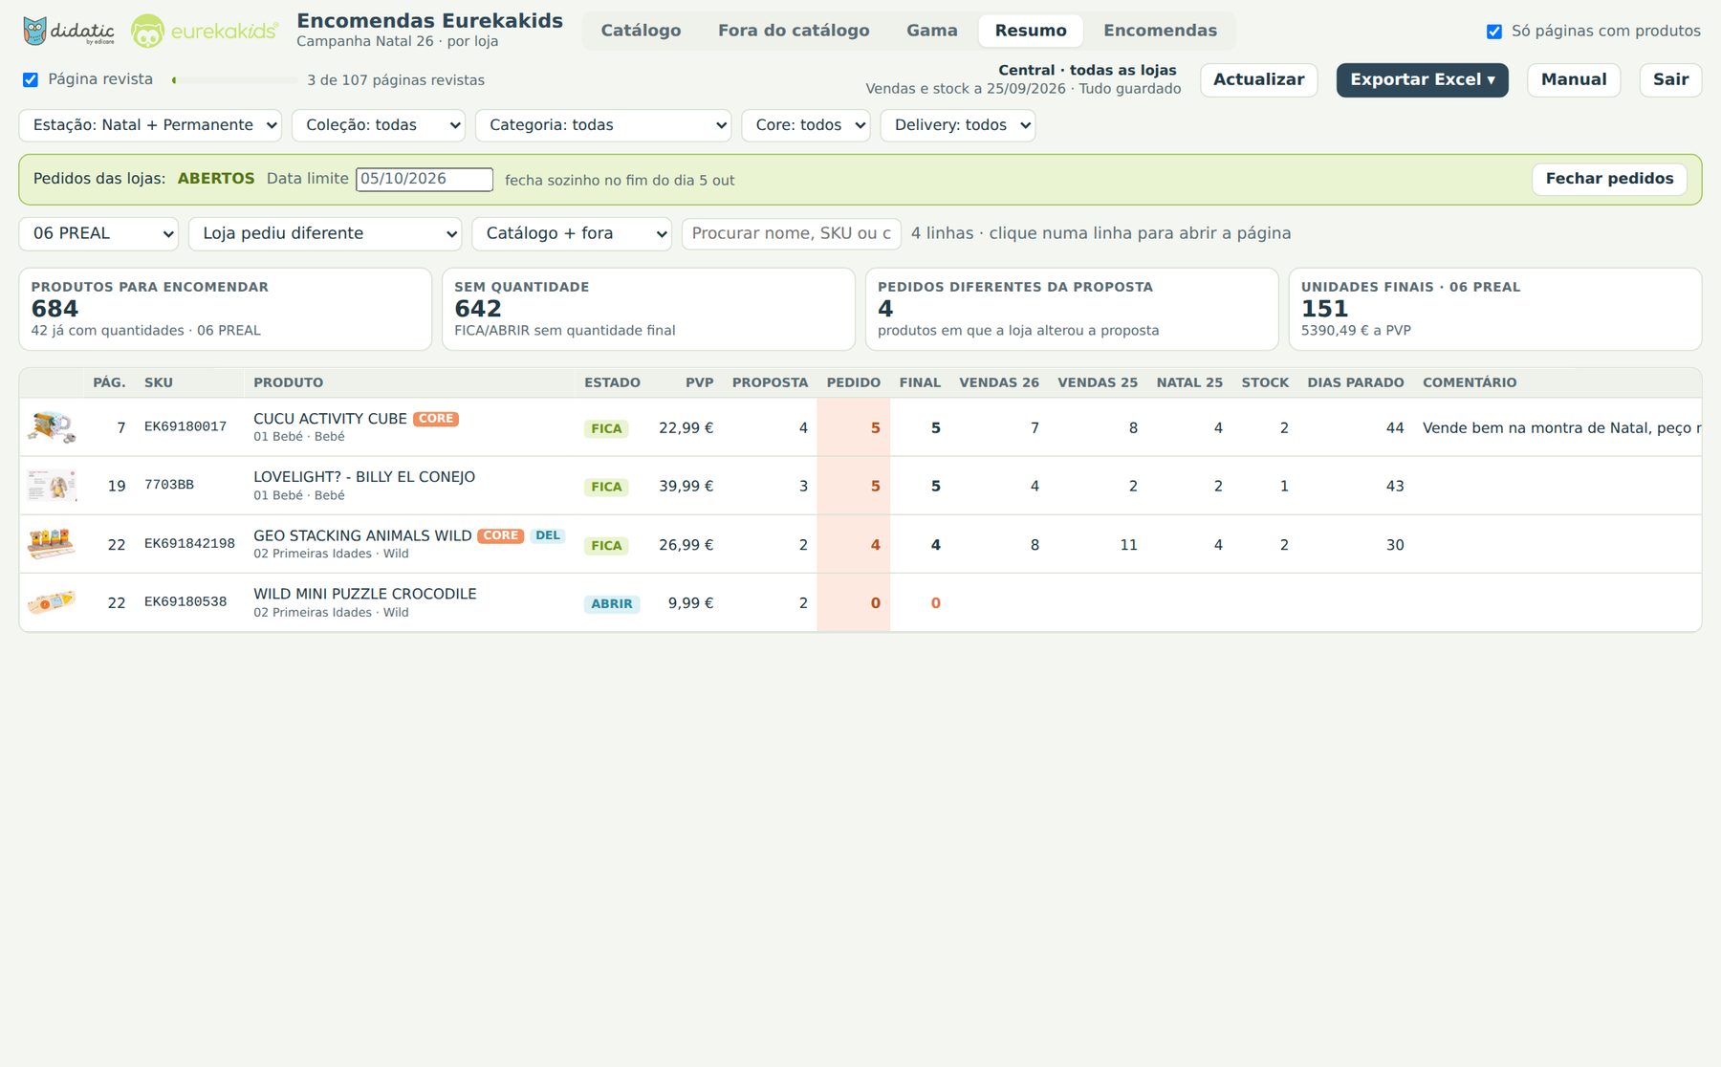Edit the Data limite date field

(x=425, y=179)
